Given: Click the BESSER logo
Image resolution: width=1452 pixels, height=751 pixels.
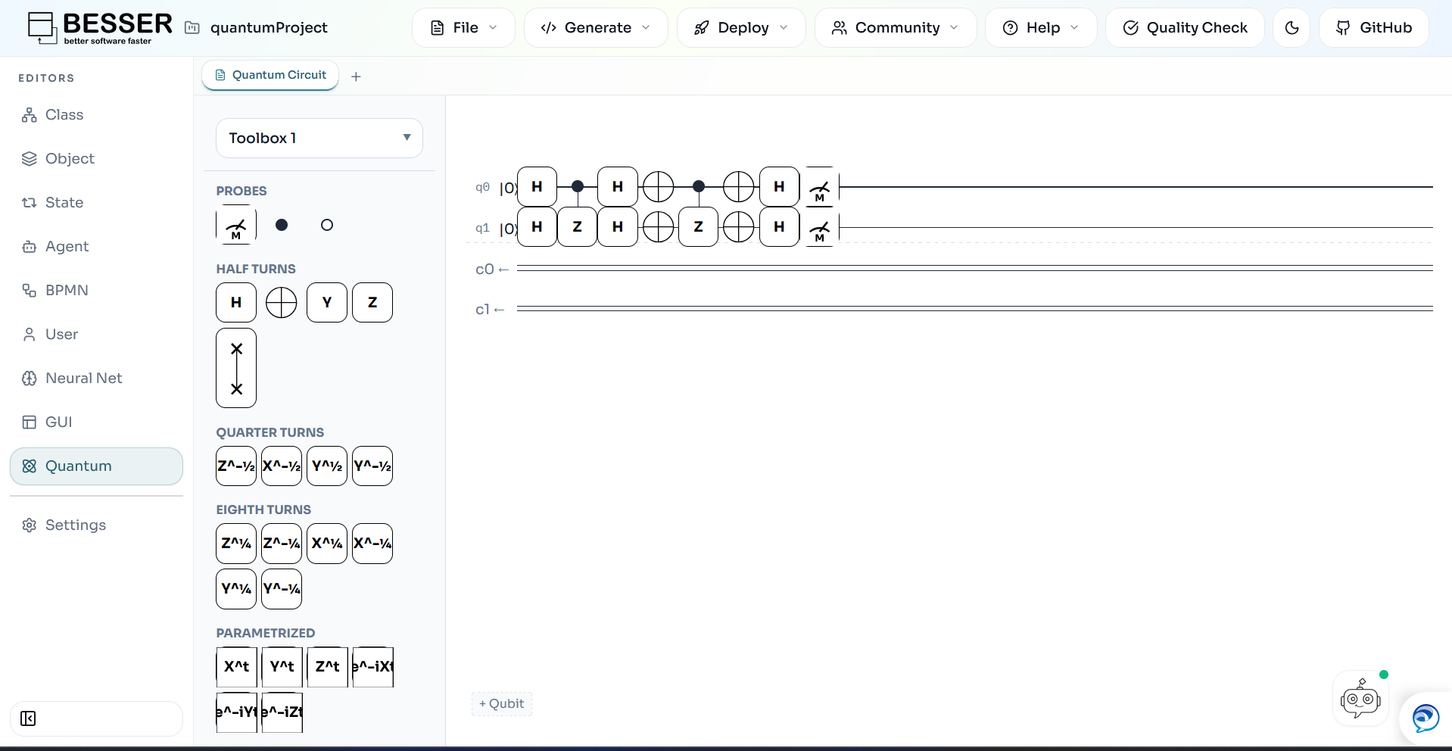Looking at the screenshot, I should pyautogui.click(x=100, y=28).
